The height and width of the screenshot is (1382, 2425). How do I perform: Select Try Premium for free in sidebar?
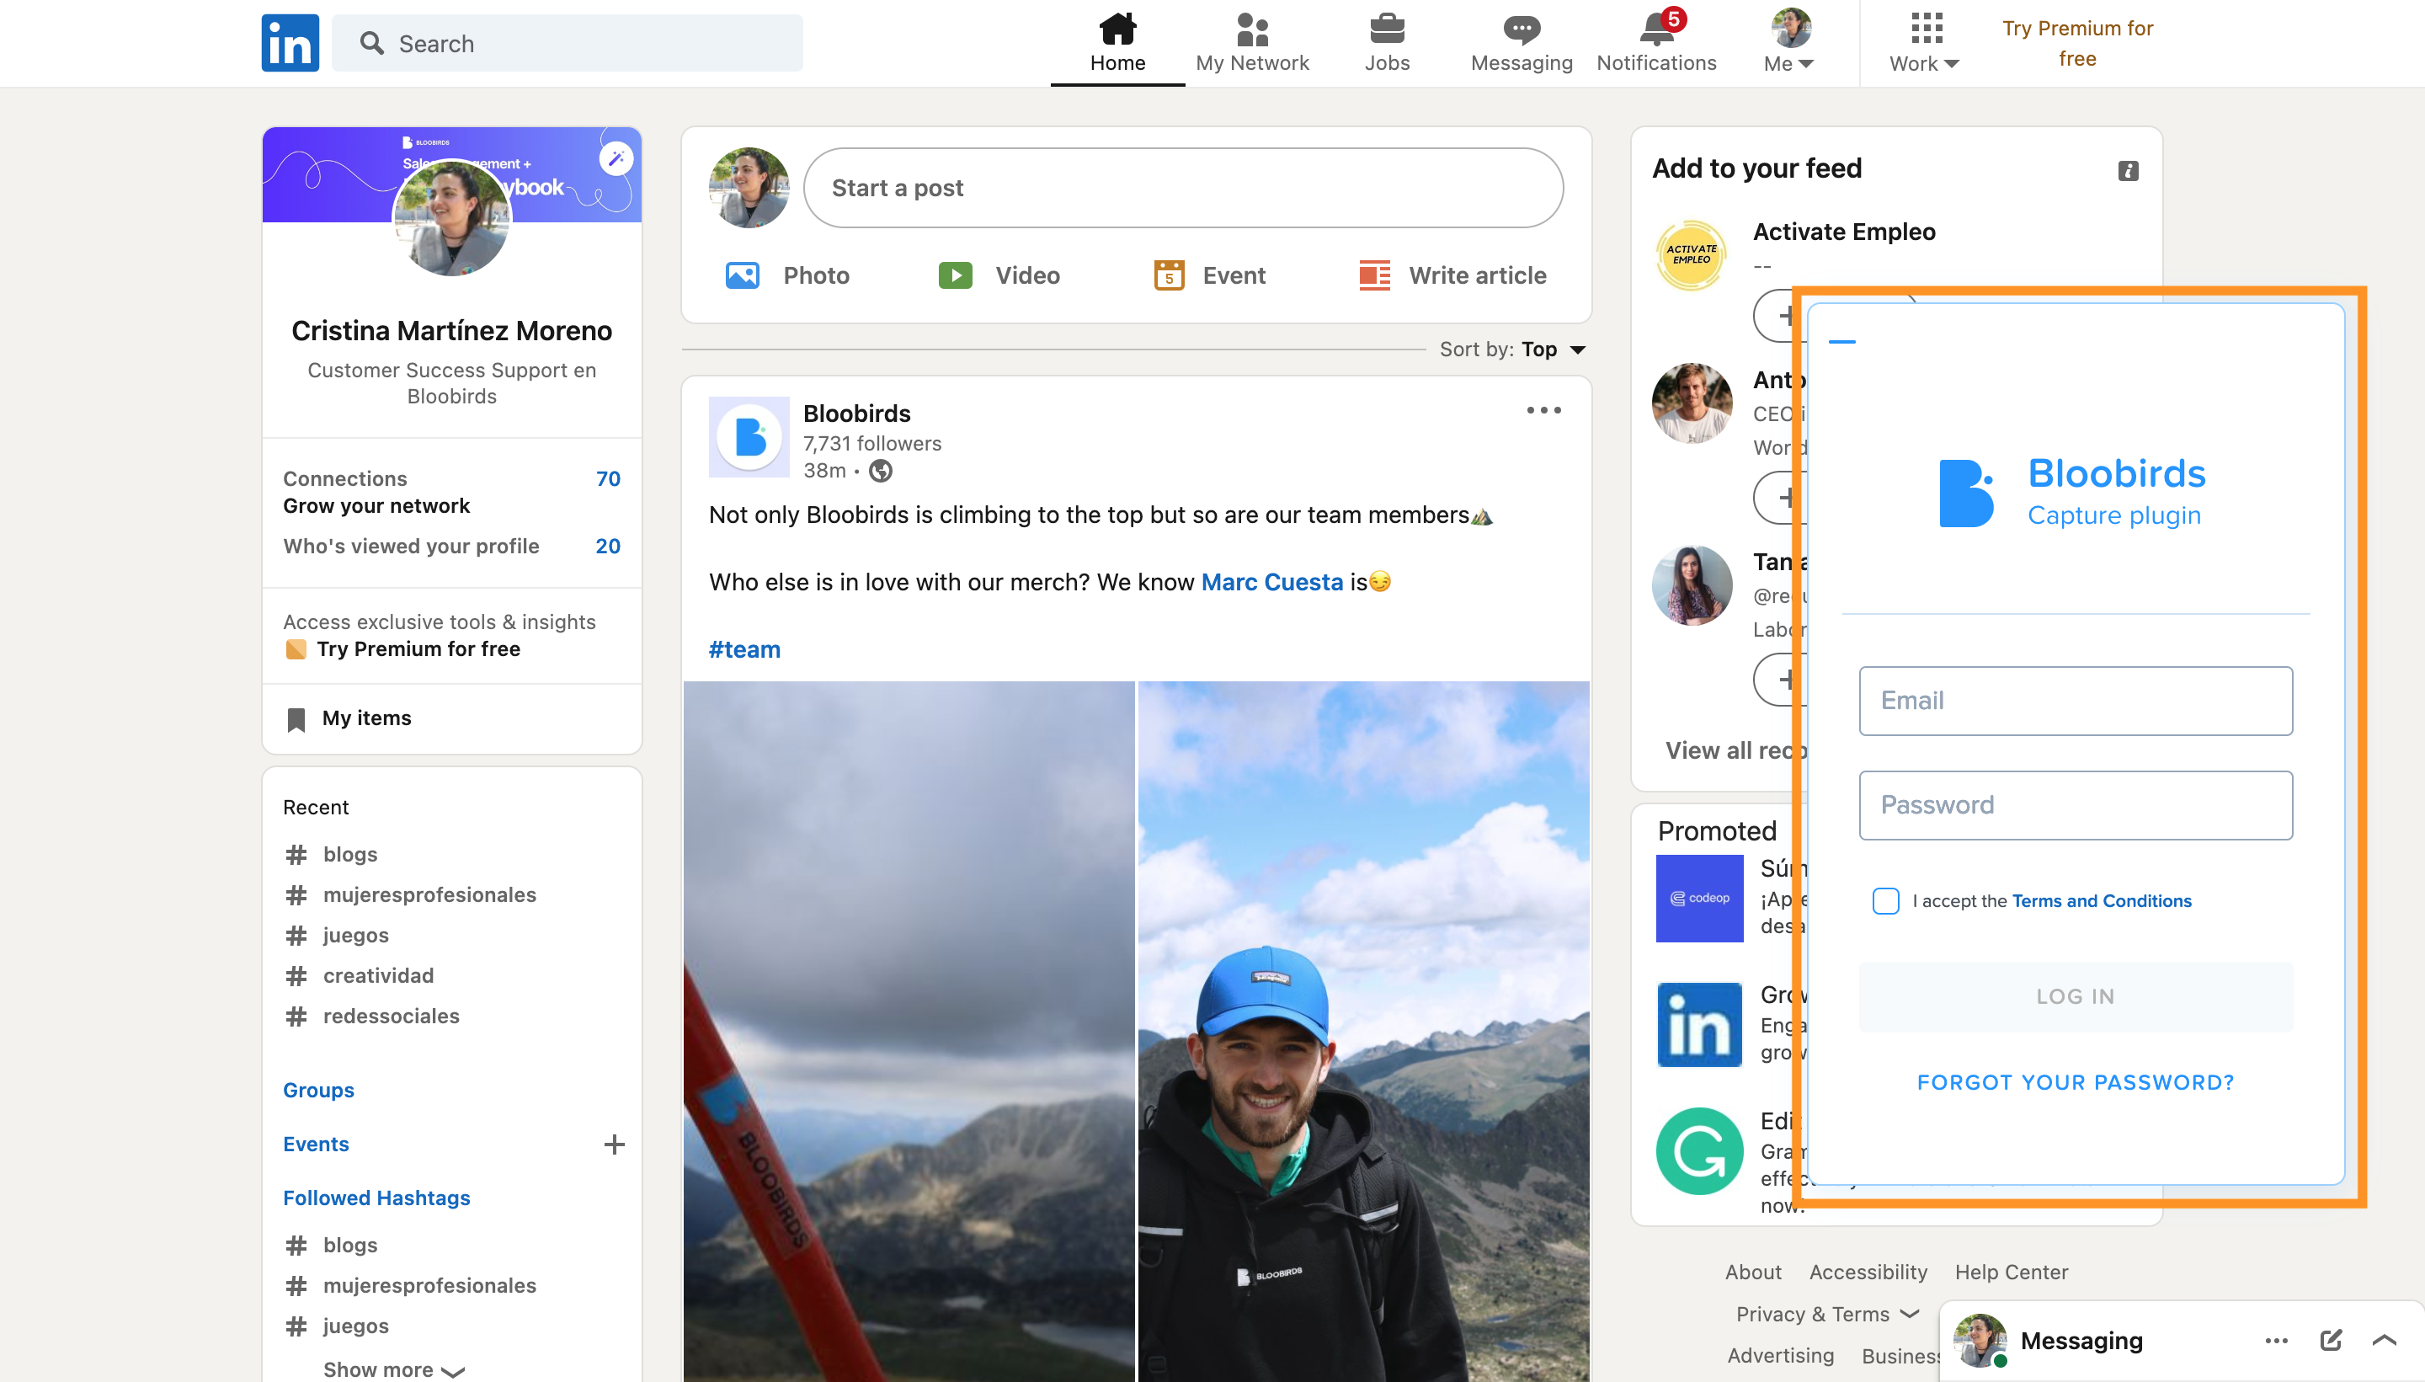(418, 649)
